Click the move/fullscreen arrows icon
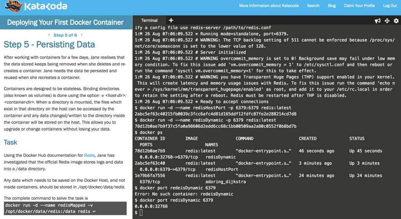Viewport: 401px width, 219px height. tap(387, 21)
